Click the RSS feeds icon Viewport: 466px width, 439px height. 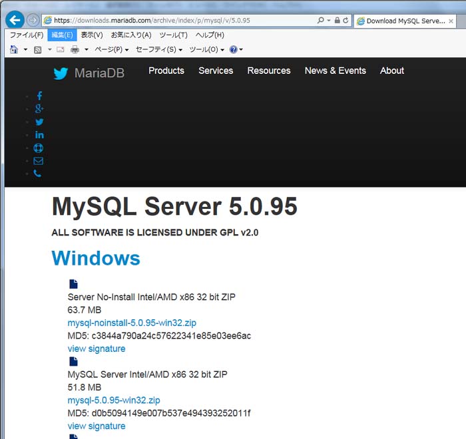[x=38, y=50]
